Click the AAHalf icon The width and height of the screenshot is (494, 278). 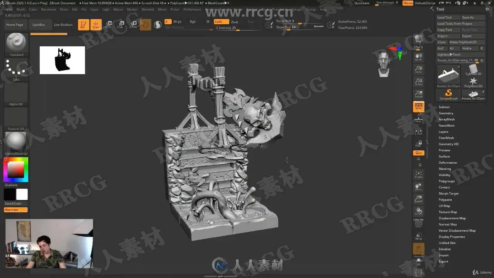(x=418, y=94)
